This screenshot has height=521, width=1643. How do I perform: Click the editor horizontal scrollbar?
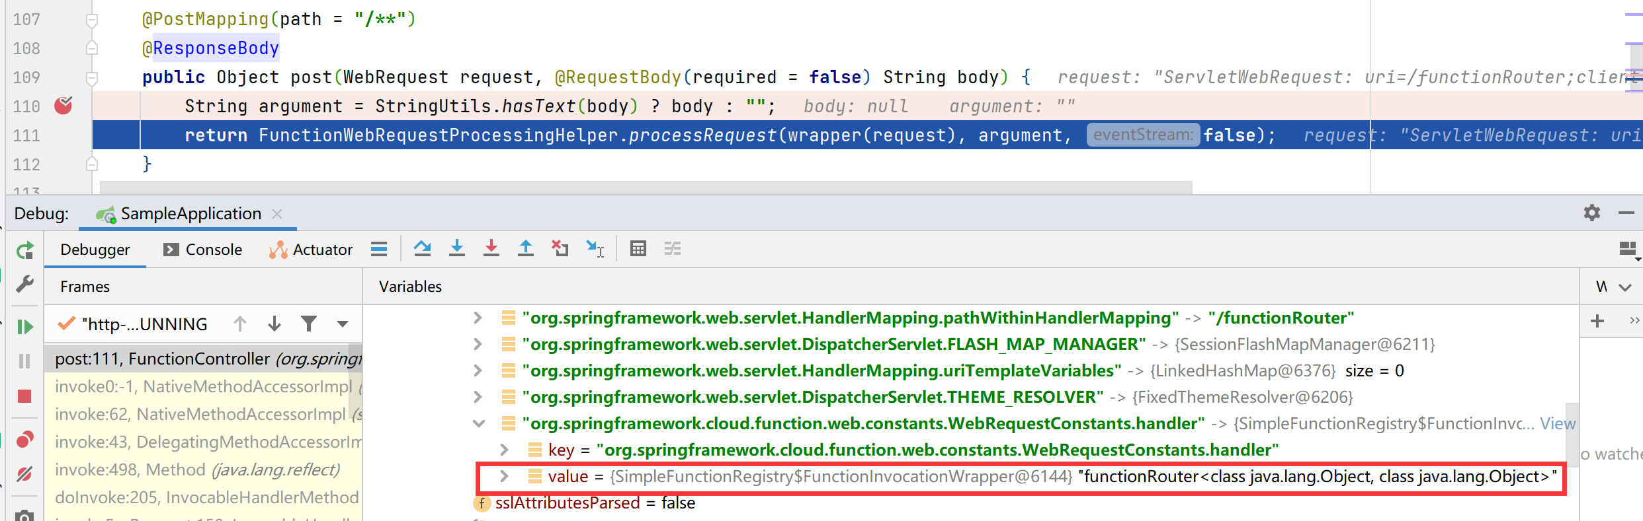[x=646, y=188]
